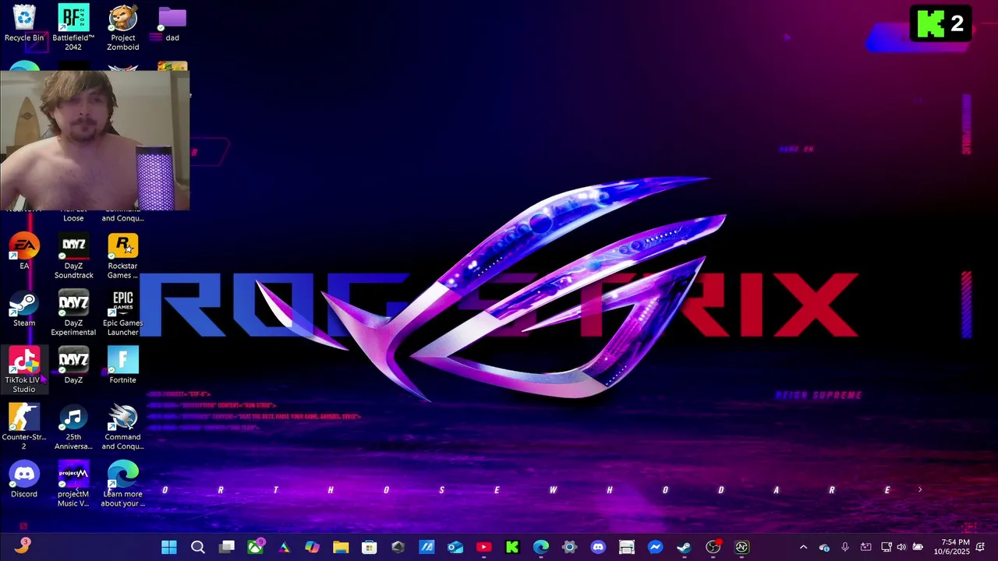The width and height of the screenshot is (998, 561).
Task: Switch to Steam on the taskbar
Action: (684, 547)
